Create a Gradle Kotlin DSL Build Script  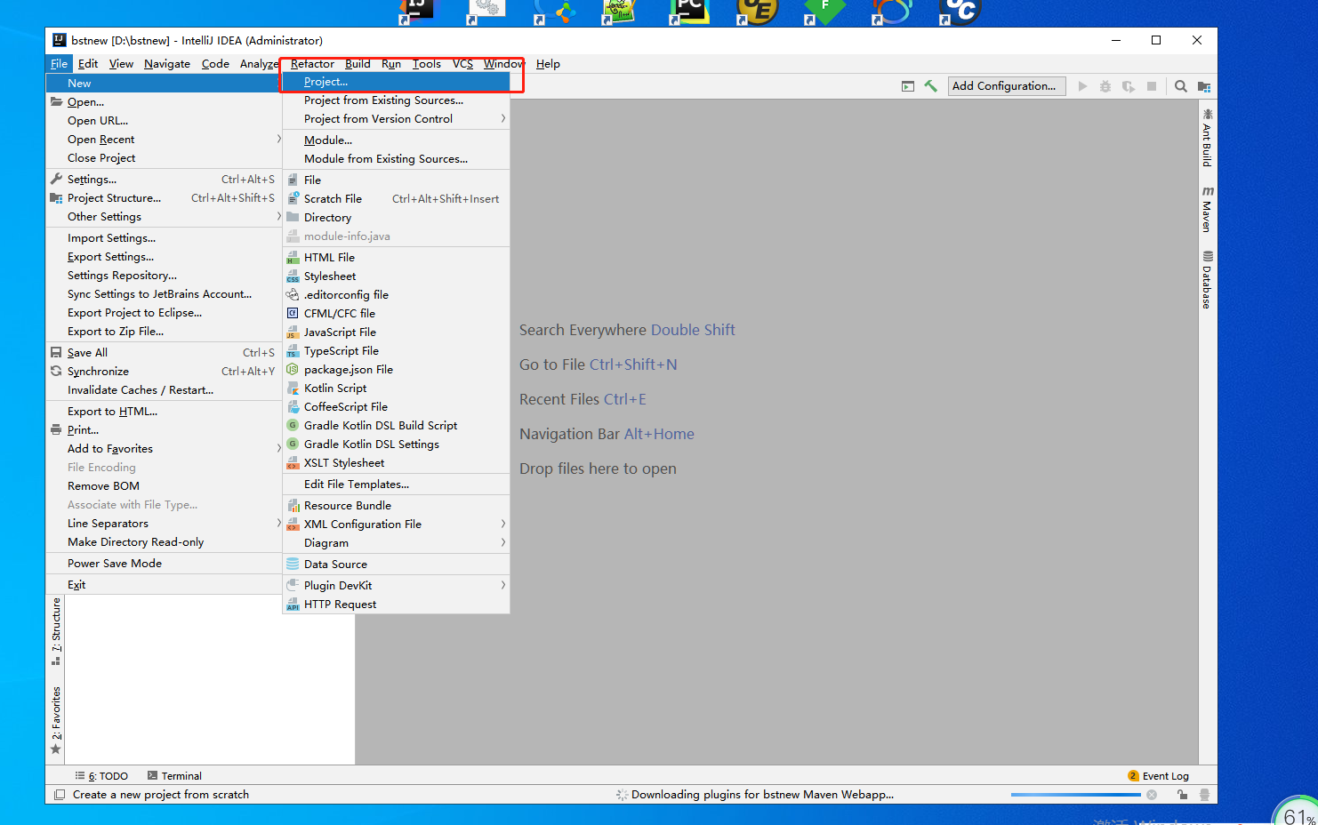(x=396, y=426)
